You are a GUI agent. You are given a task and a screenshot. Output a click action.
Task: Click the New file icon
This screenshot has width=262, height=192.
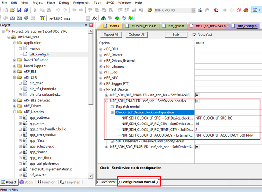[x=5, y=10]
